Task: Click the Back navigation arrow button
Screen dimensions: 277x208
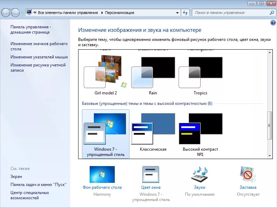Action: (x=6, y=13)
